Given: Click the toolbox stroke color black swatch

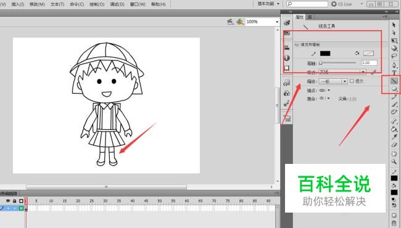Looking at the screenshot, I should coord(394,178).
